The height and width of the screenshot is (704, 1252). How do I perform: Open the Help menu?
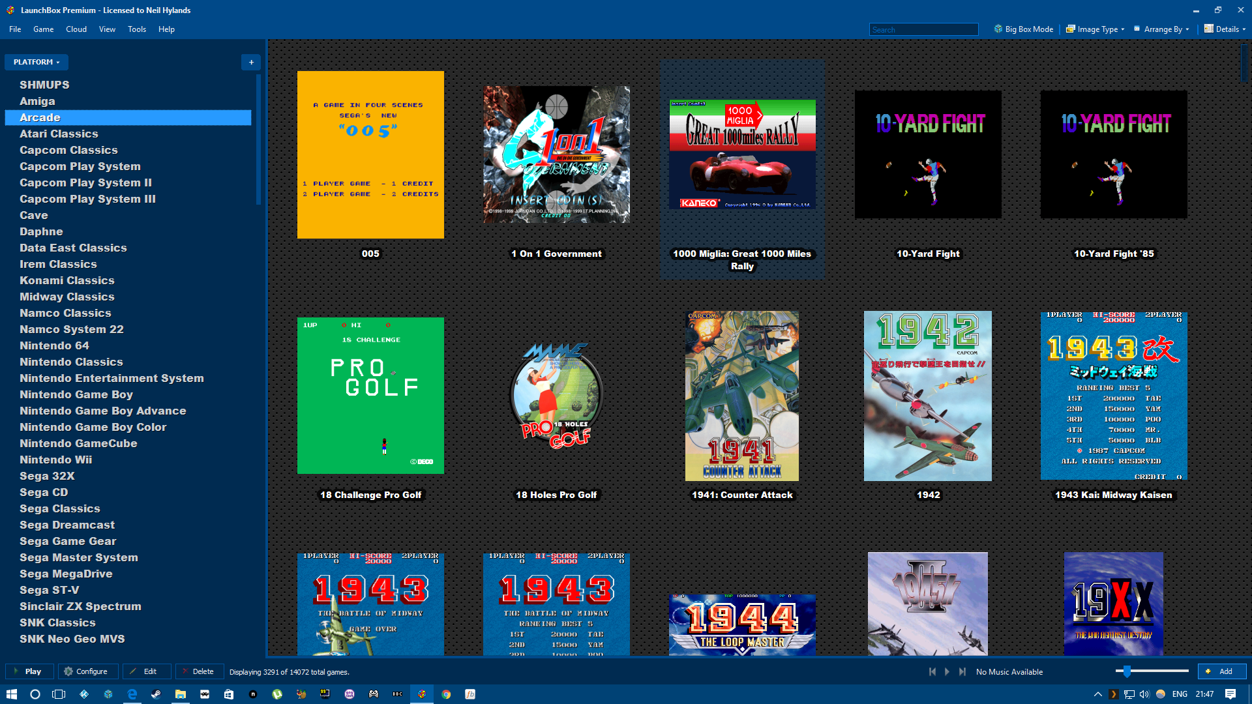pos(166,29)
